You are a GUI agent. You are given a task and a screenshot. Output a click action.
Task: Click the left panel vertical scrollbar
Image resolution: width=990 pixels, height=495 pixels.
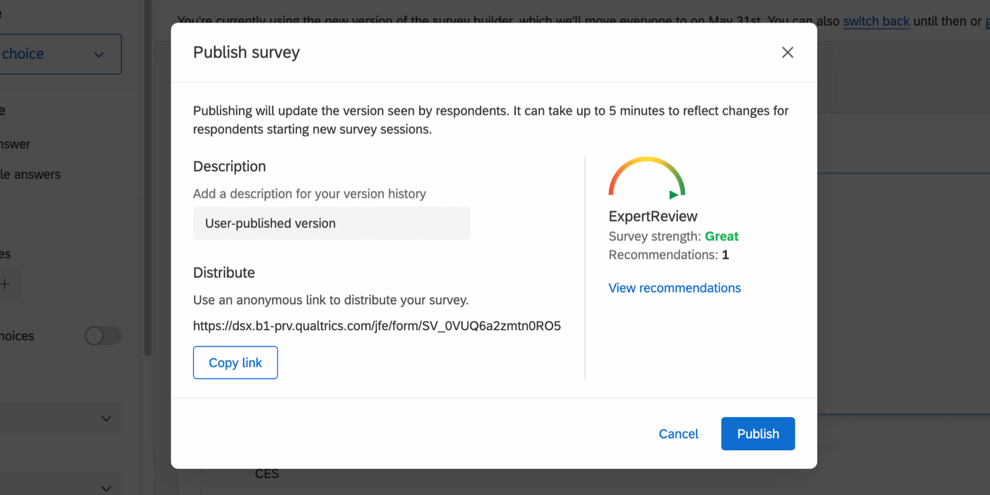tap(148, 175)
